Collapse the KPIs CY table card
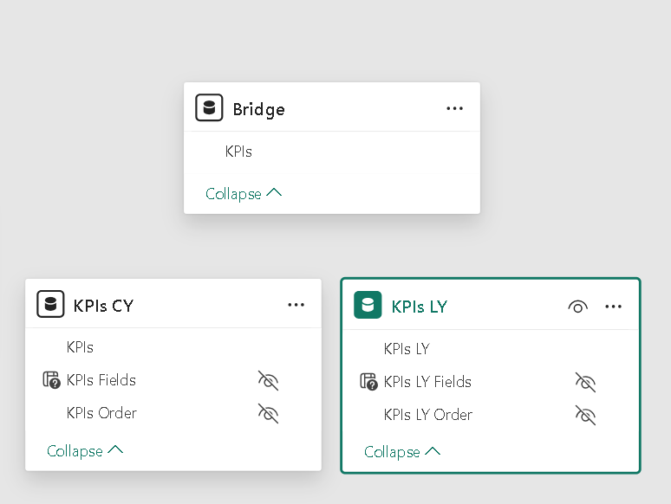 pos(85,451)
